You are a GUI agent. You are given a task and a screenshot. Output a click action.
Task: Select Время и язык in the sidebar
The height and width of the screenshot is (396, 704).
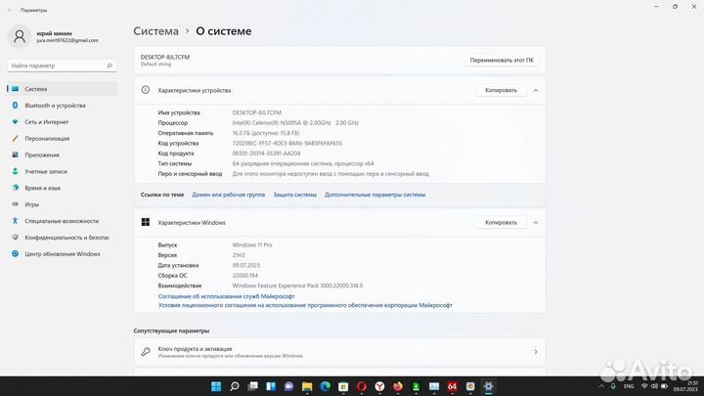[x=43, y=188]
